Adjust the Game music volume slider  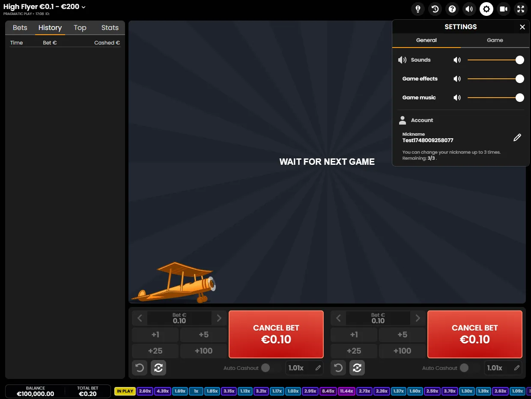[496, 98]
